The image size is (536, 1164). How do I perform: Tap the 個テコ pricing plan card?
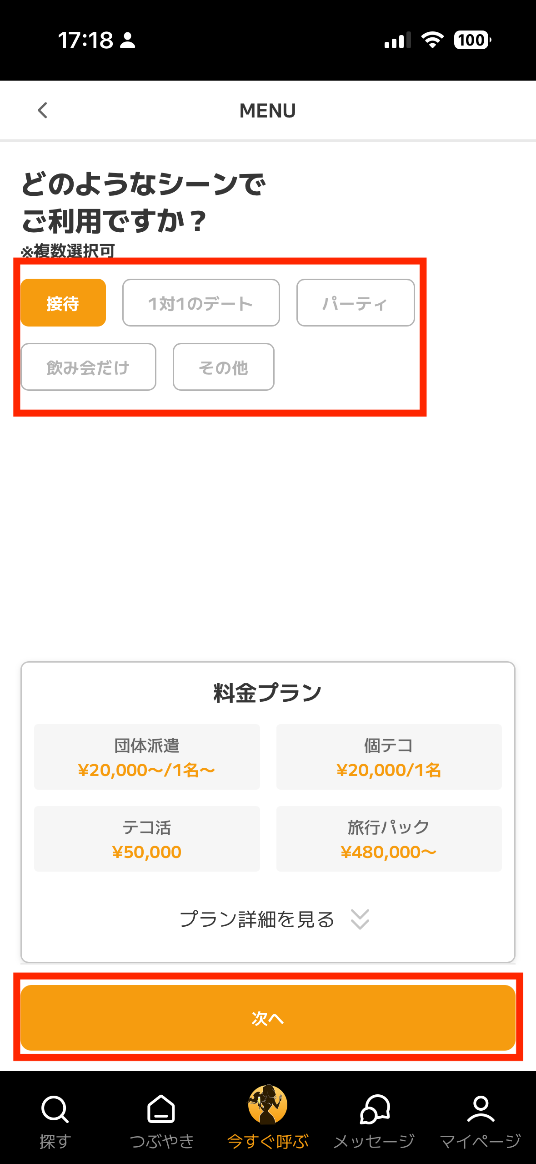click(389, 757)
